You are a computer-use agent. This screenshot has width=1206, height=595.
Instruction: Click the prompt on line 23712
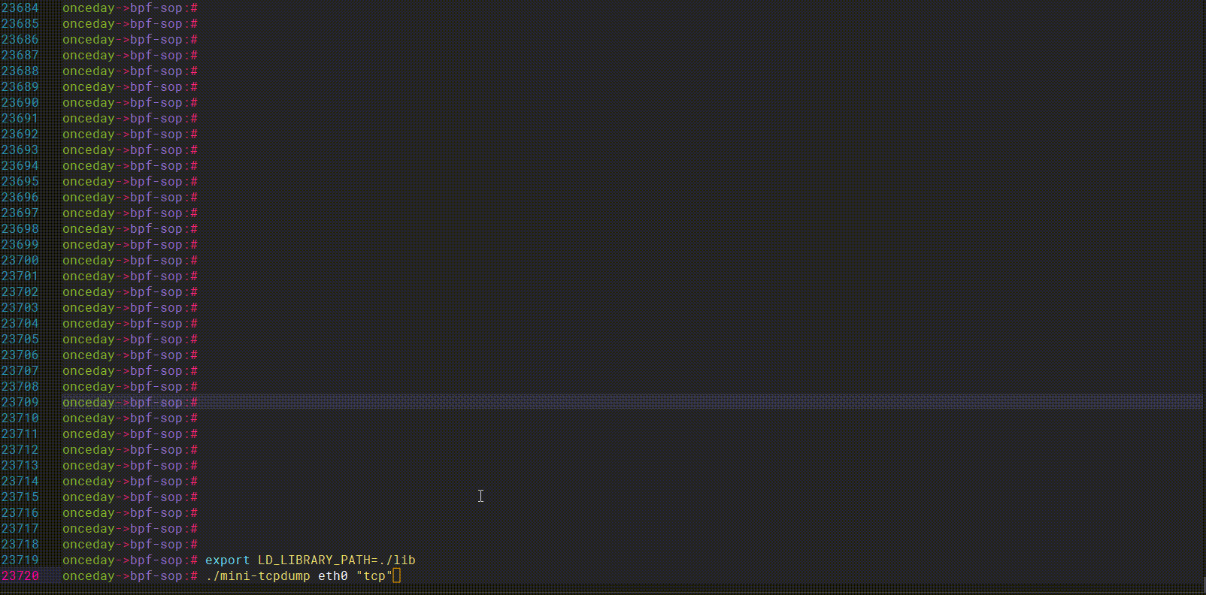click(130, 450)
